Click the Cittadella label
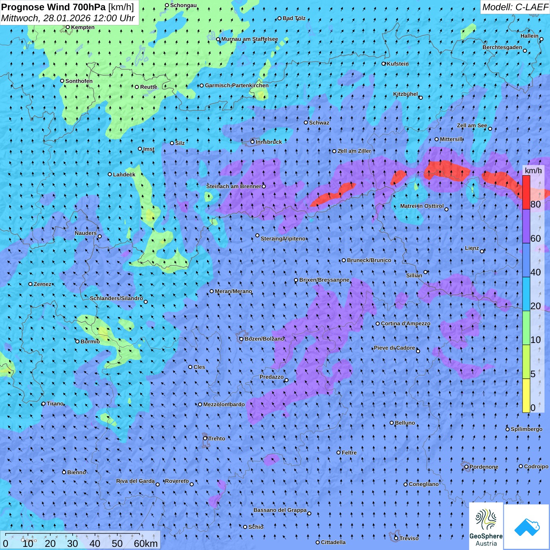The height and width of the screenshot is (550, 550). (x=333, y=542)
